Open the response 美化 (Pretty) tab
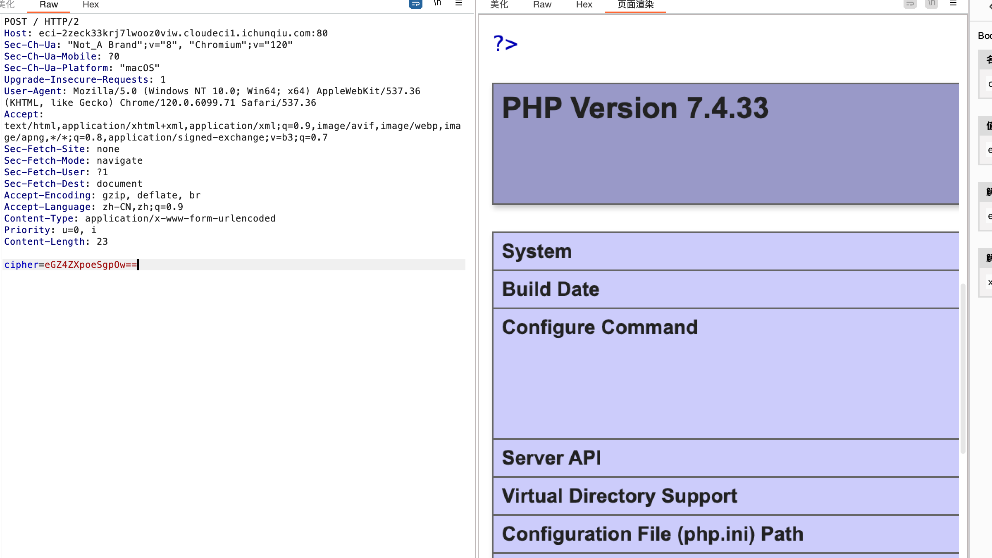The height and width of the screenshot is (558, 992). point(499,5)
